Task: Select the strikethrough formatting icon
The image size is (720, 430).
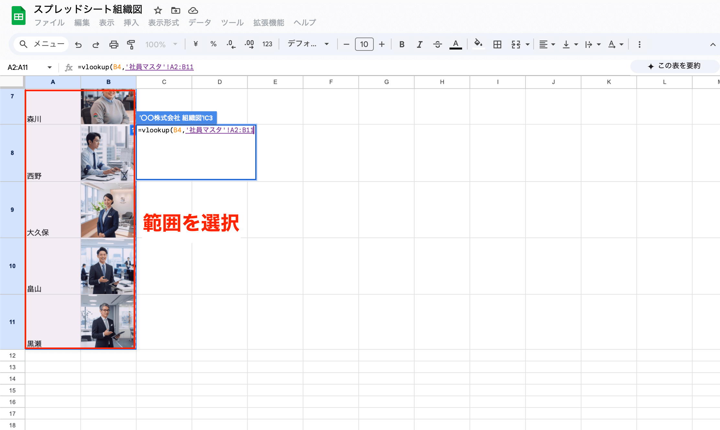Action: tap(438, 44)
